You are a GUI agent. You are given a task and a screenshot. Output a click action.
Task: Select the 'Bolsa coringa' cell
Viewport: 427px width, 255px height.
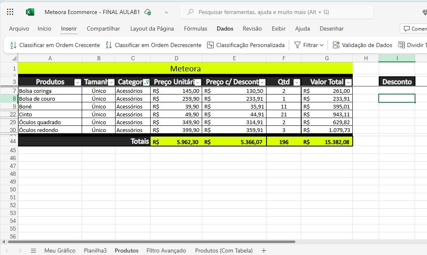click(50, 91)
